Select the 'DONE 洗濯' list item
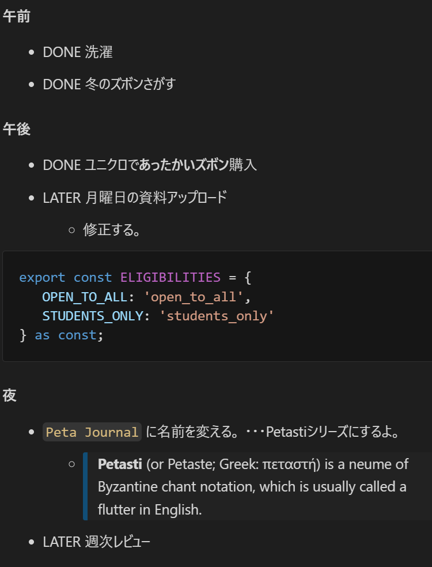 78,52
